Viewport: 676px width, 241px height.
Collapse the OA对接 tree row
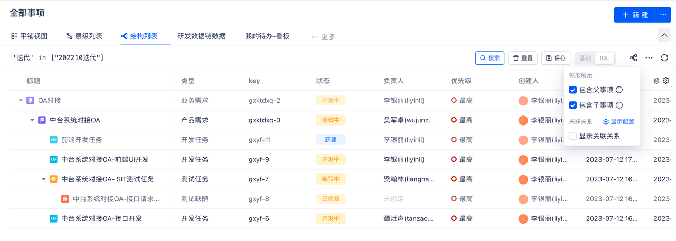pyautogui.click(x=21, y=100)
